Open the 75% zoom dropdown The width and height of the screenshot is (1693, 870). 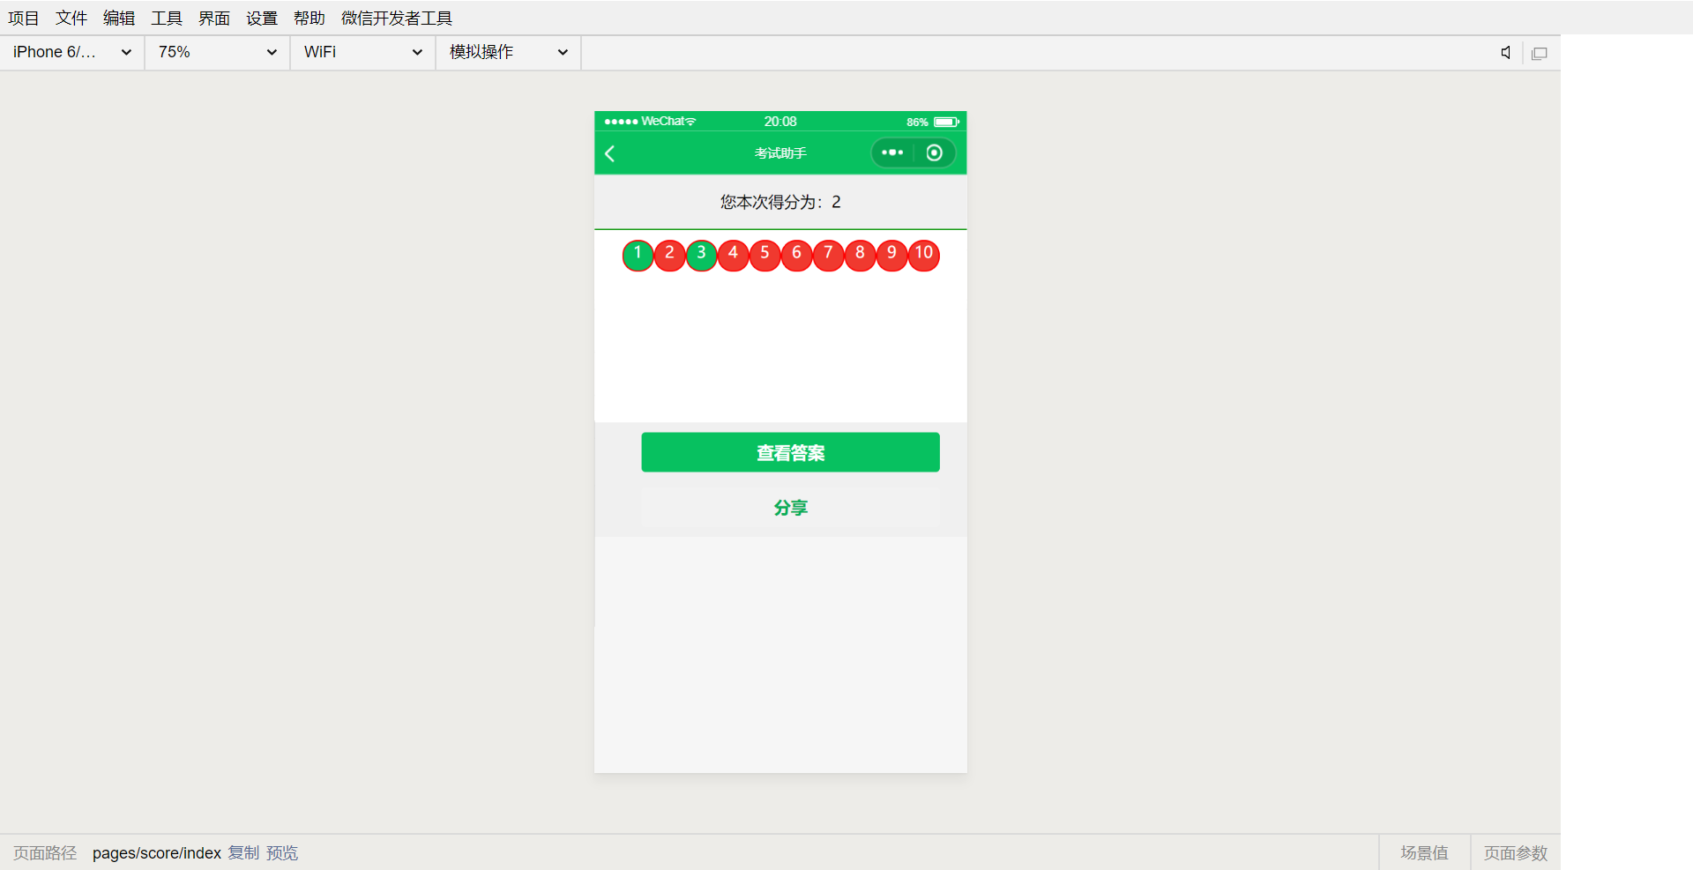coord(218,52)
